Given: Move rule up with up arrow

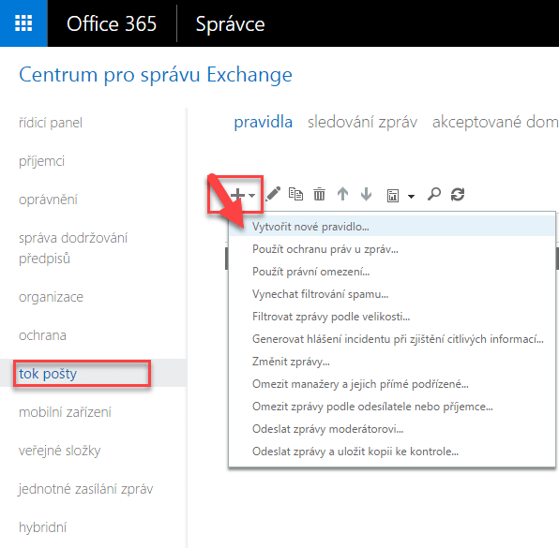Looking at the screenshot, I should (x=342, y=195).
